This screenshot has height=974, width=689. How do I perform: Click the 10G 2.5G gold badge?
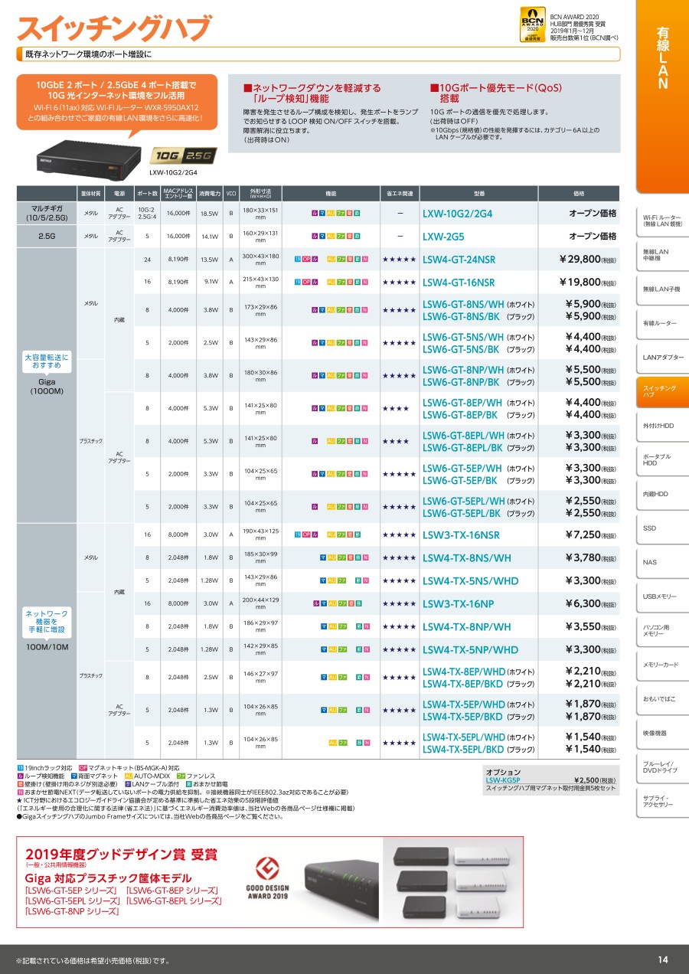(184, 155)
